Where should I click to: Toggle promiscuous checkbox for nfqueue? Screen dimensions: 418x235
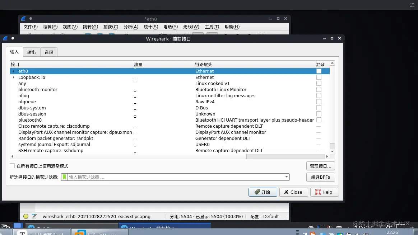tap(319, 102)
